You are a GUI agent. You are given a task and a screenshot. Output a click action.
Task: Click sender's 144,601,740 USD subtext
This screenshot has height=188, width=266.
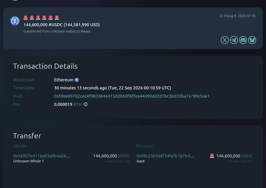(x=117, y=161)
